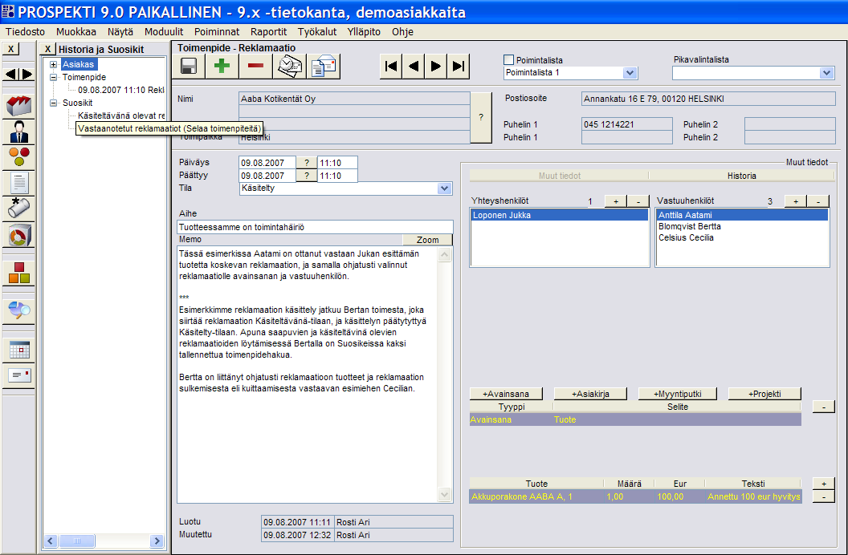The image size is (848, 555).
Task: Enable the Poimintalista checkbox
Action: 508,60
